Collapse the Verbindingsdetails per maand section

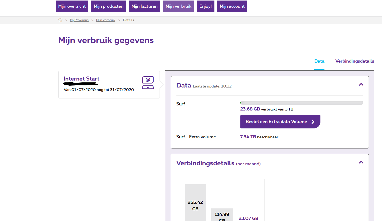coord(361,162)
